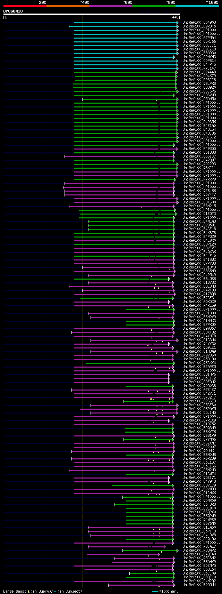Click the orange ~40% identity legend bar

point(68,6)
